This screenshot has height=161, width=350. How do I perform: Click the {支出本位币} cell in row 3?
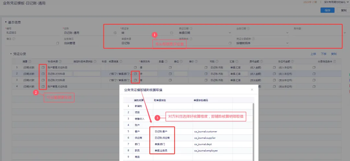click(x=286, y=80)
